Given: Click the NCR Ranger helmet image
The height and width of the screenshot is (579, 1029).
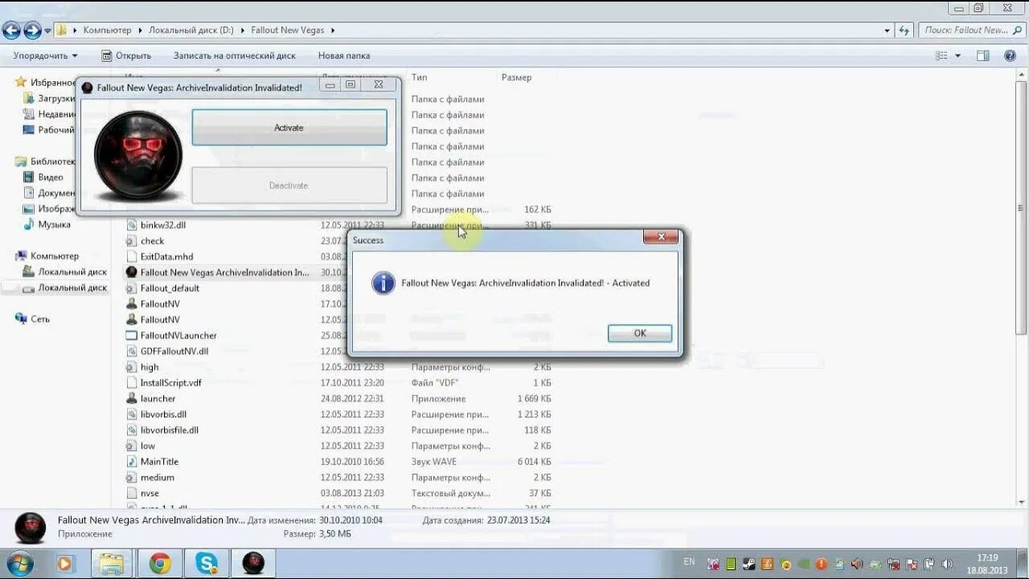Looking at the screenshot, I should (138, 155).
